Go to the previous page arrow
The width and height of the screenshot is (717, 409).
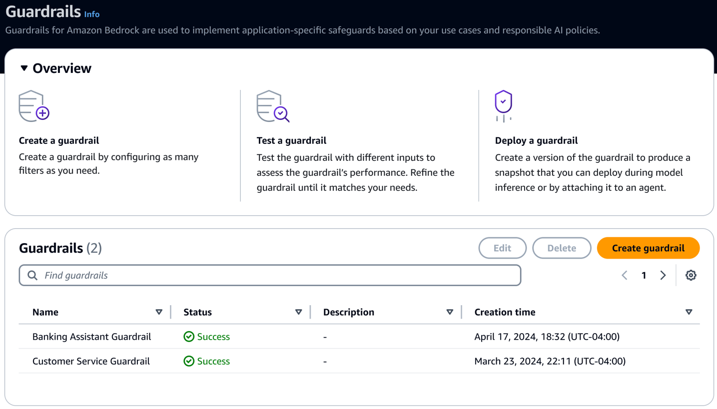coord(625,275)
